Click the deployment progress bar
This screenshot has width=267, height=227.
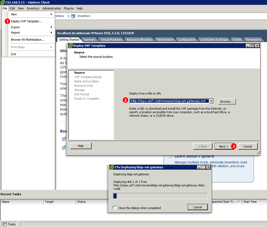160,196
